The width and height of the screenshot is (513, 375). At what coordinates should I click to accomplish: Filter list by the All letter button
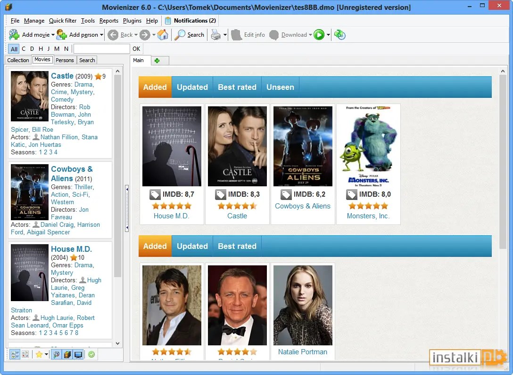coord(14,49)
